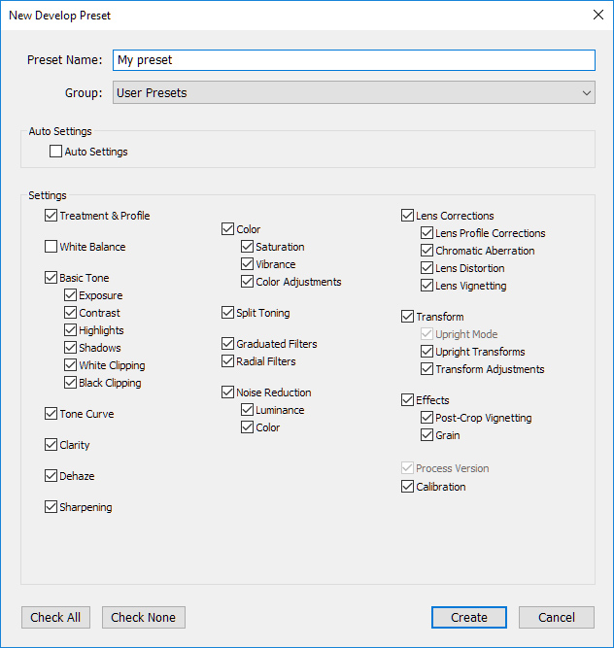Disable the Exposure checkbox
The height and width of the screenshot is (648, 614).
tap(71, 295)
